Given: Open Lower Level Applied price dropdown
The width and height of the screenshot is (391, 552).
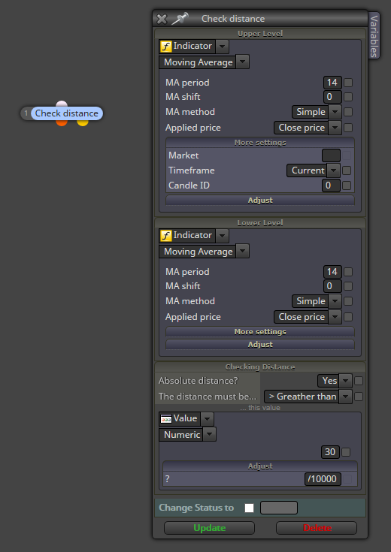Looking at the screenshot, I should click(x=335, y=317).
